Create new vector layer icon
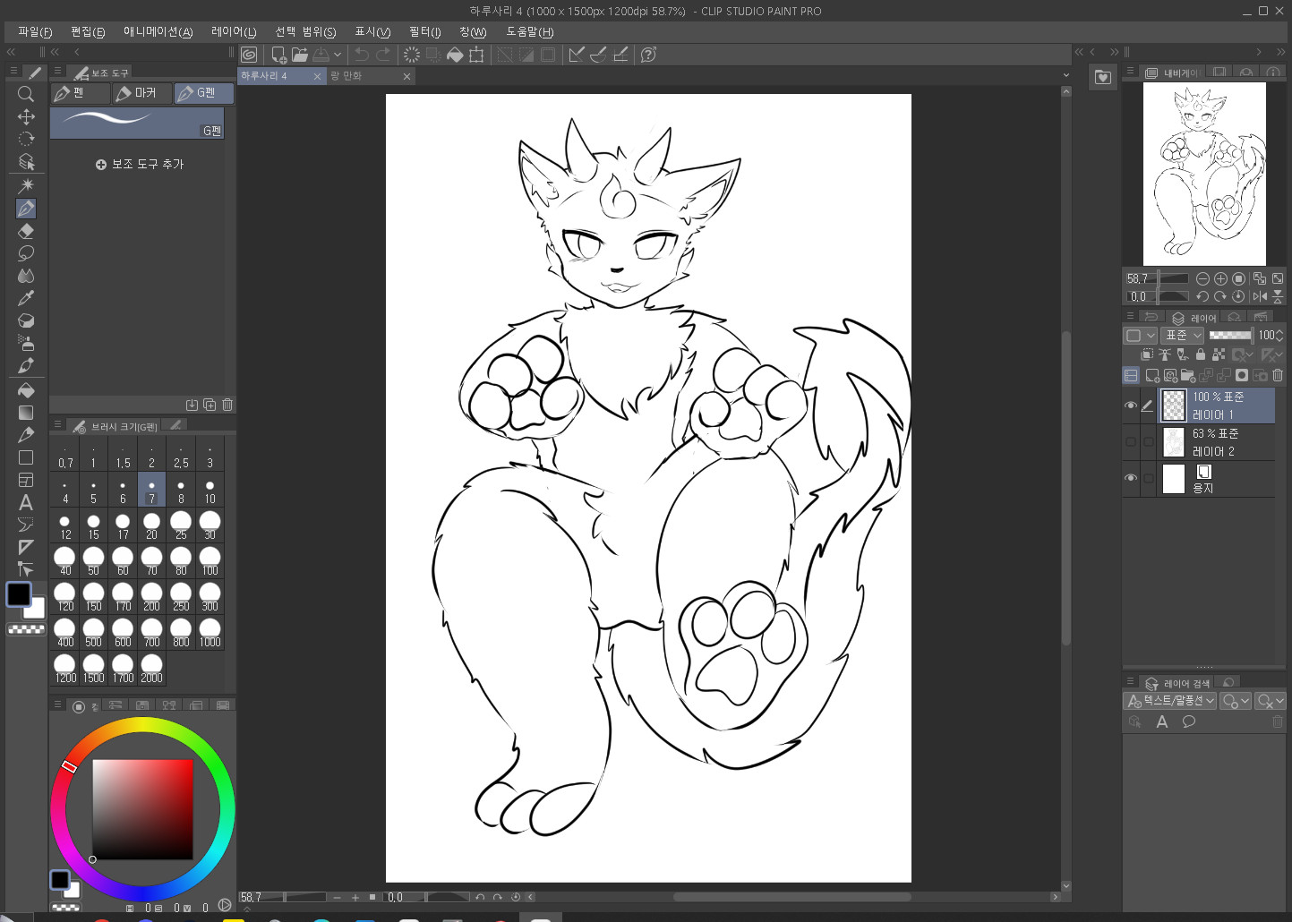 [x=1170, y=375]
